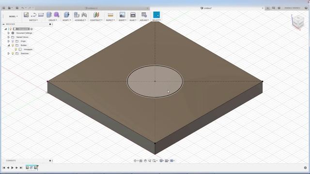This screenshot has height=174, width=310.
Task: Click the Press Pull modify icon
Action: [67, 15]
